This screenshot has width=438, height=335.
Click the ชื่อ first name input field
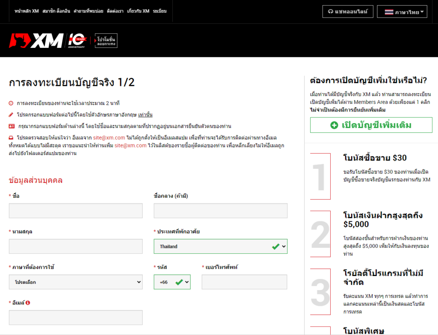[75, 211]
